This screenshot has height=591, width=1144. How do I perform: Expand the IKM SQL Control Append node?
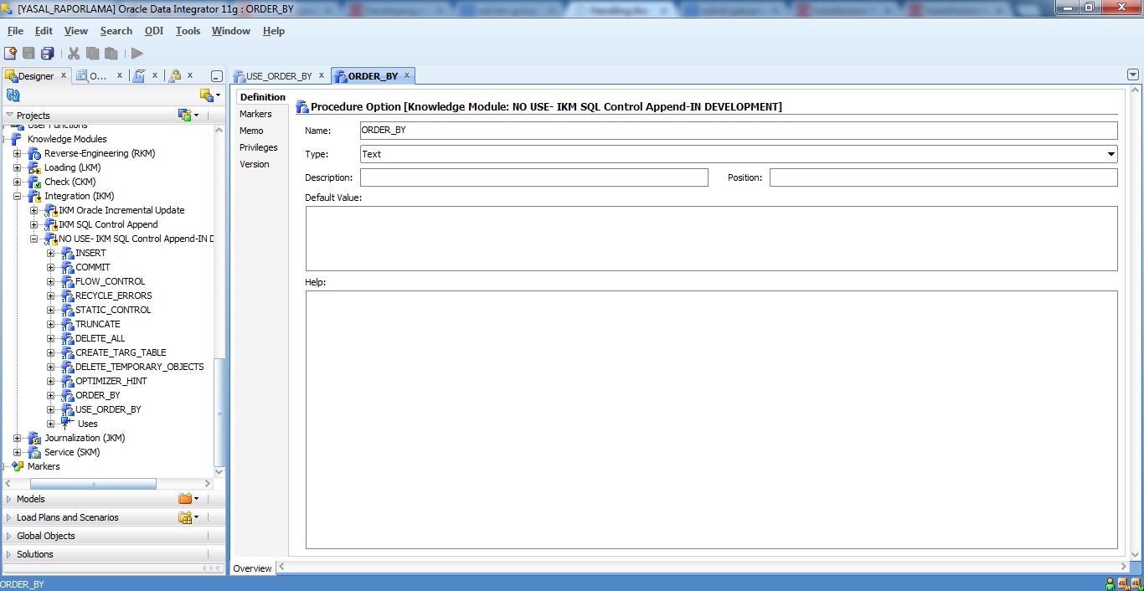pyautogui.click(x=33, y=224)
